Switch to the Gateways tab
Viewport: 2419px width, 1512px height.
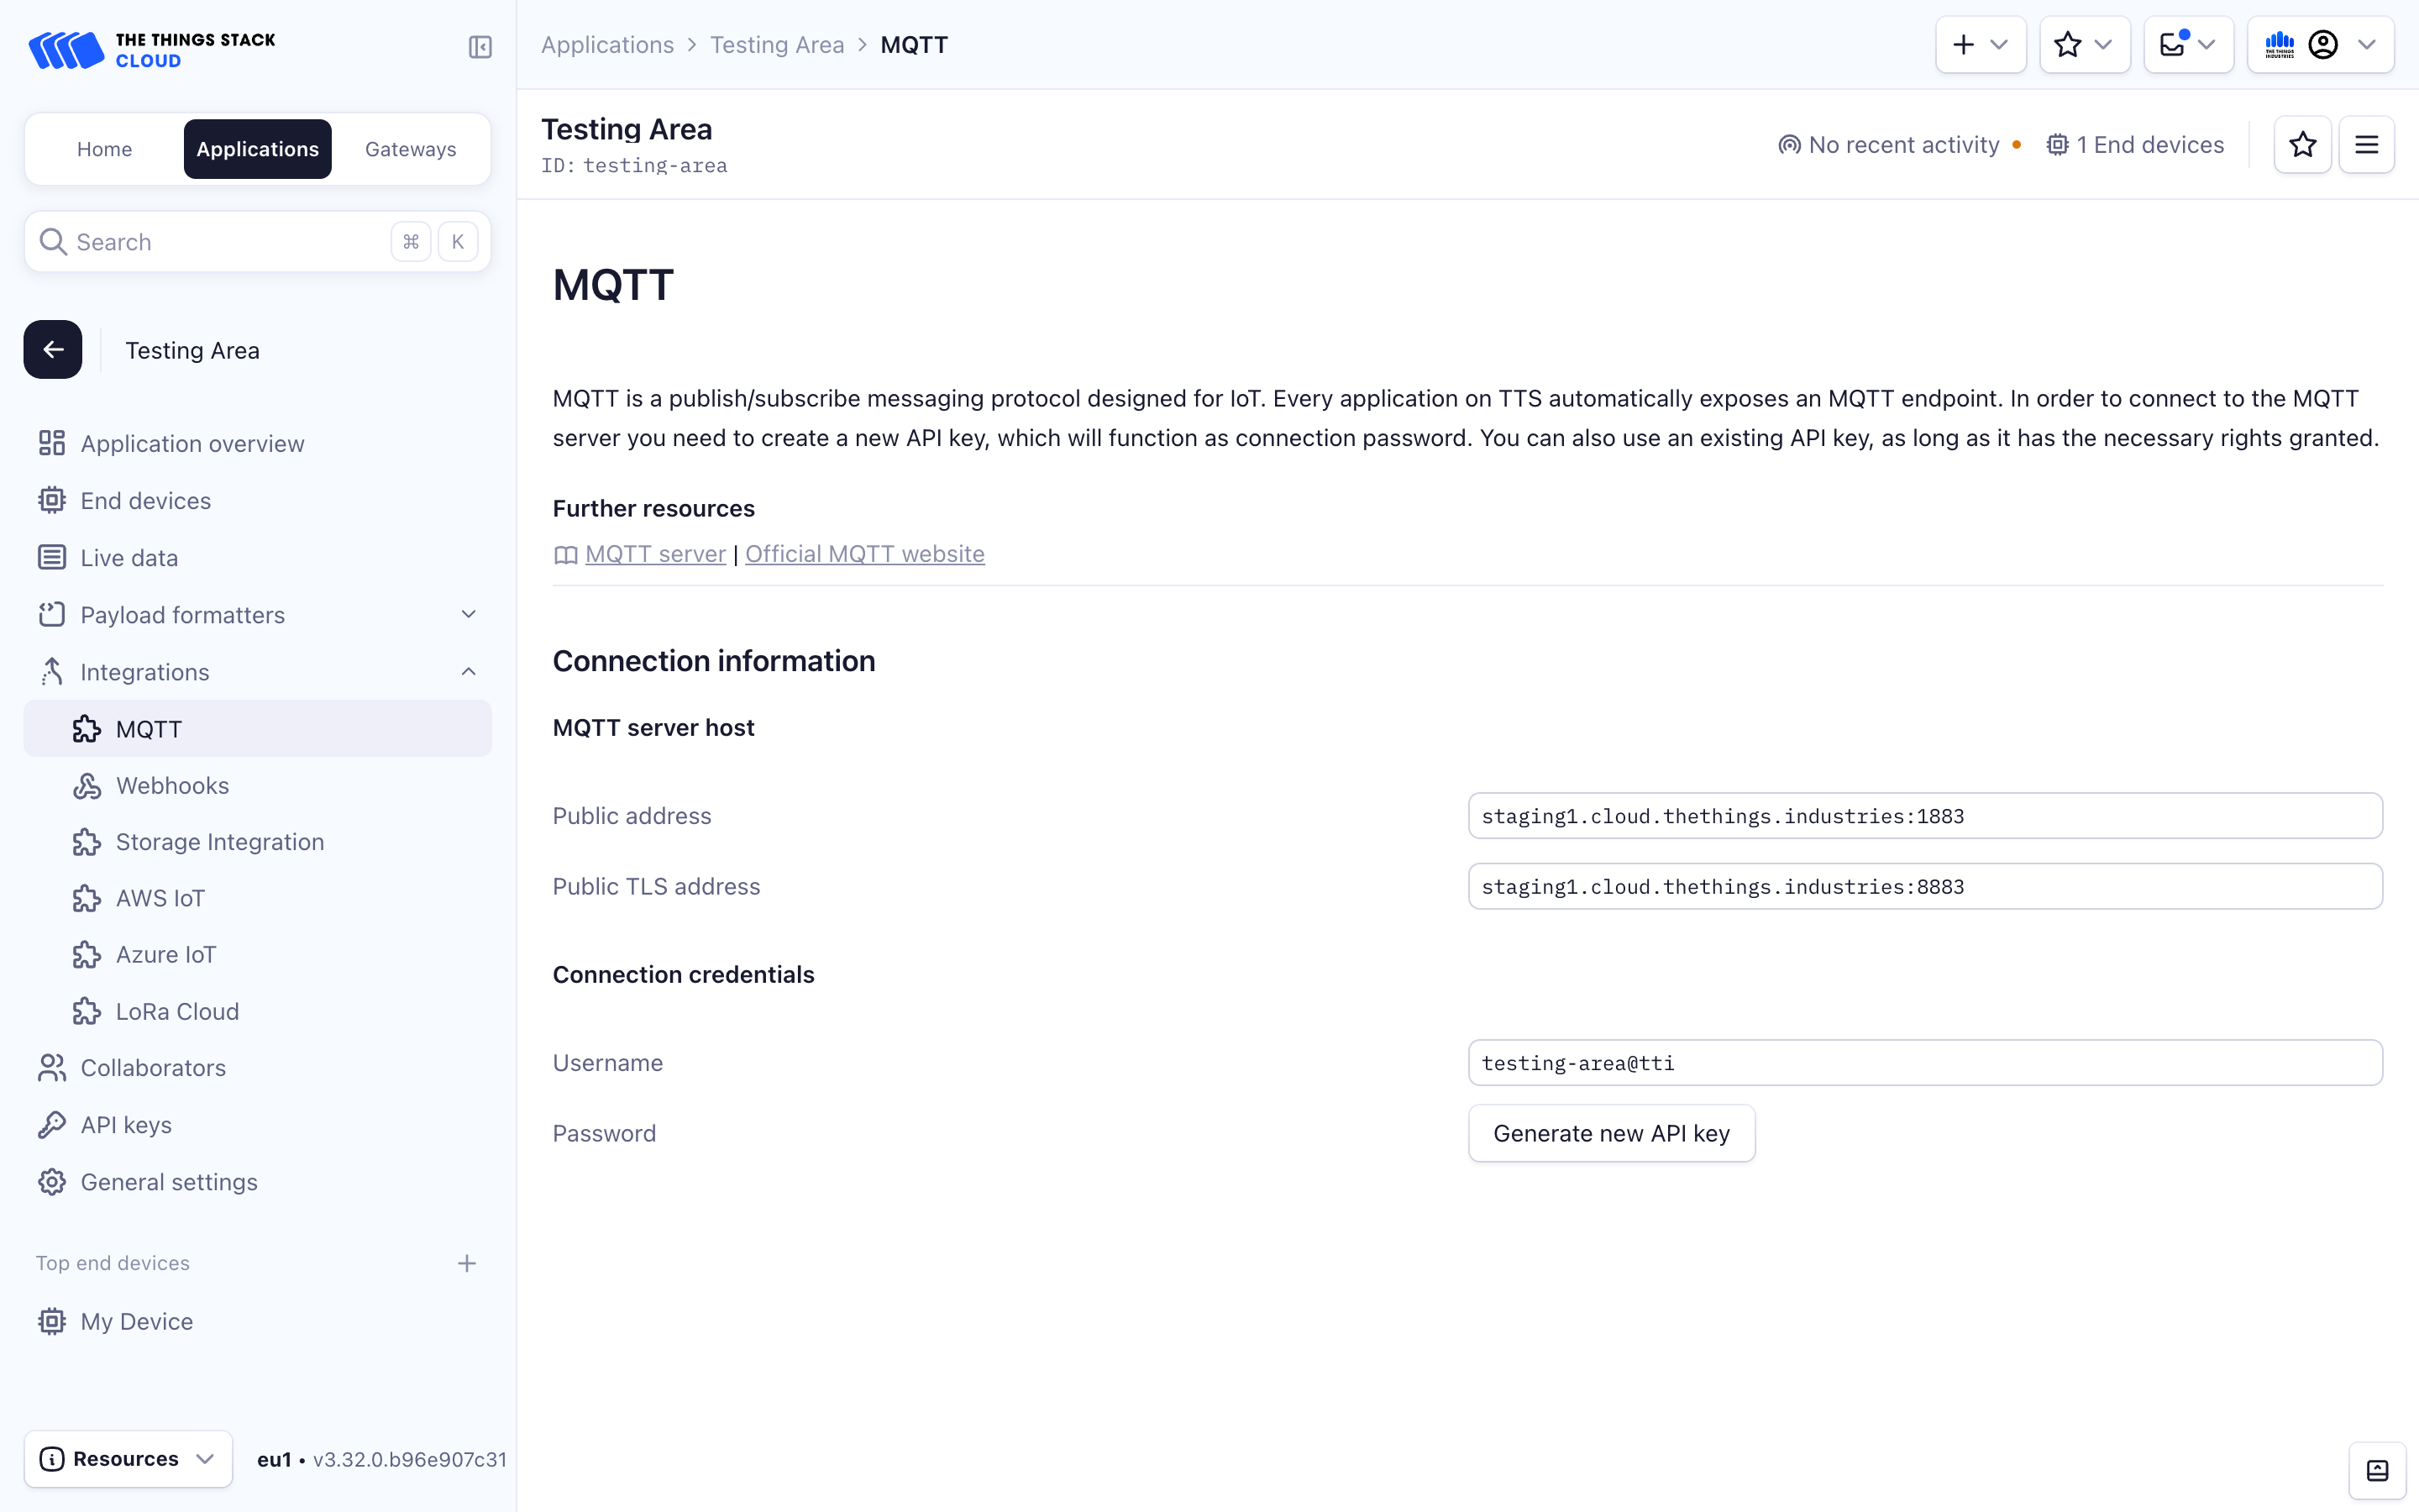[410, 148]
